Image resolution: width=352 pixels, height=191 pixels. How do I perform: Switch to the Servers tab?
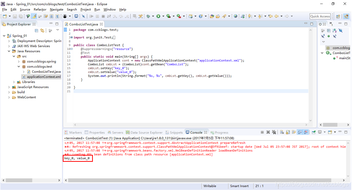point(115,133)
